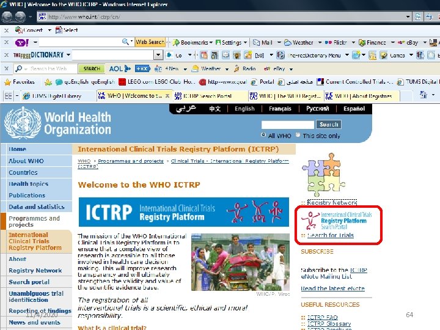The width and height of the screenshot is (440, 330).
Task: Close the Yahoo toolbar row
Action: coord(7,43)
